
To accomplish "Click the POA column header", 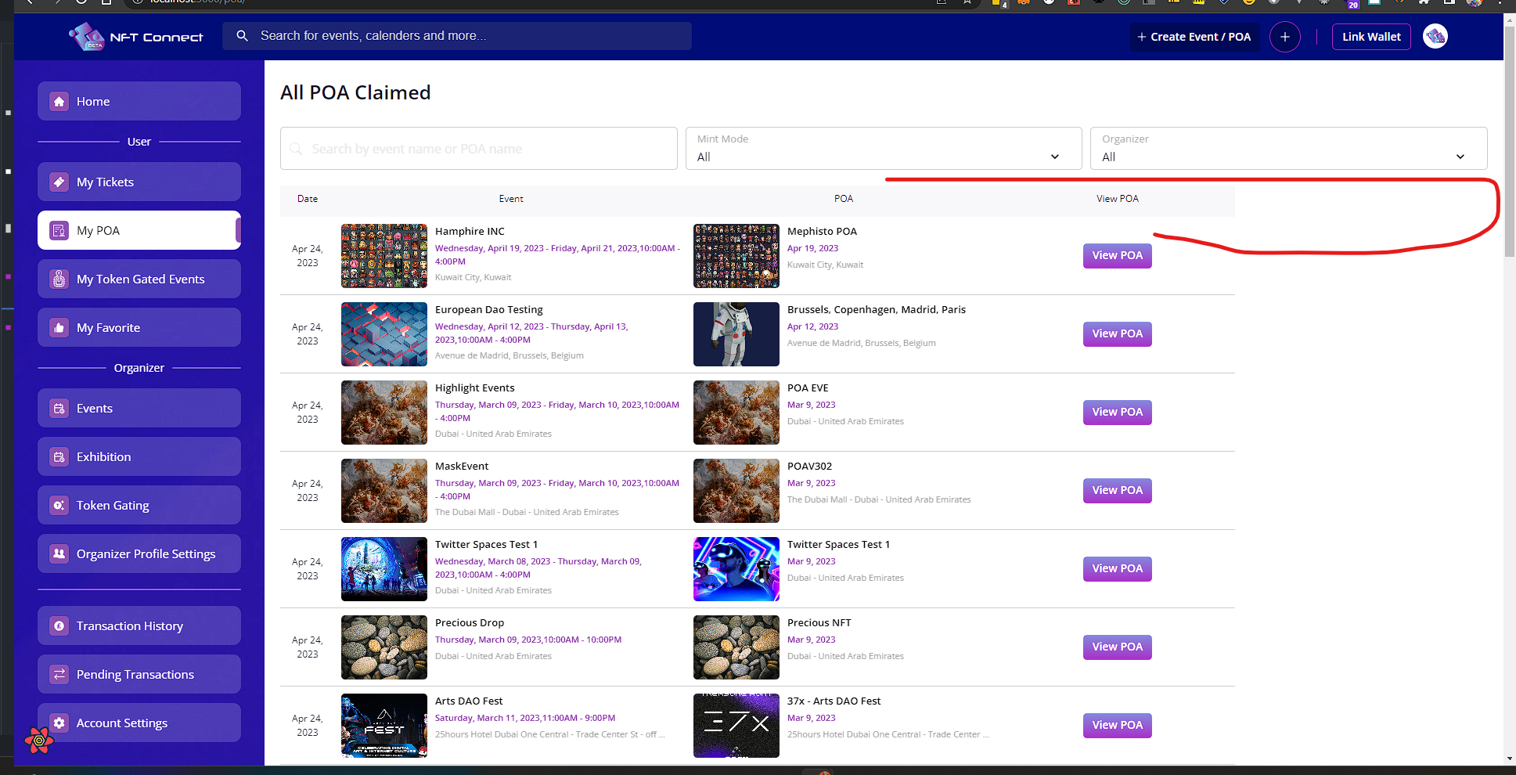I will 844,199.
